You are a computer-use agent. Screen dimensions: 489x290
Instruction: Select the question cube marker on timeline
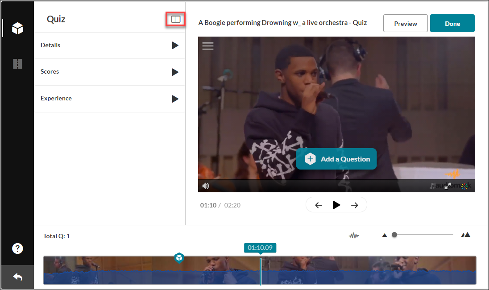click(179, 258)
